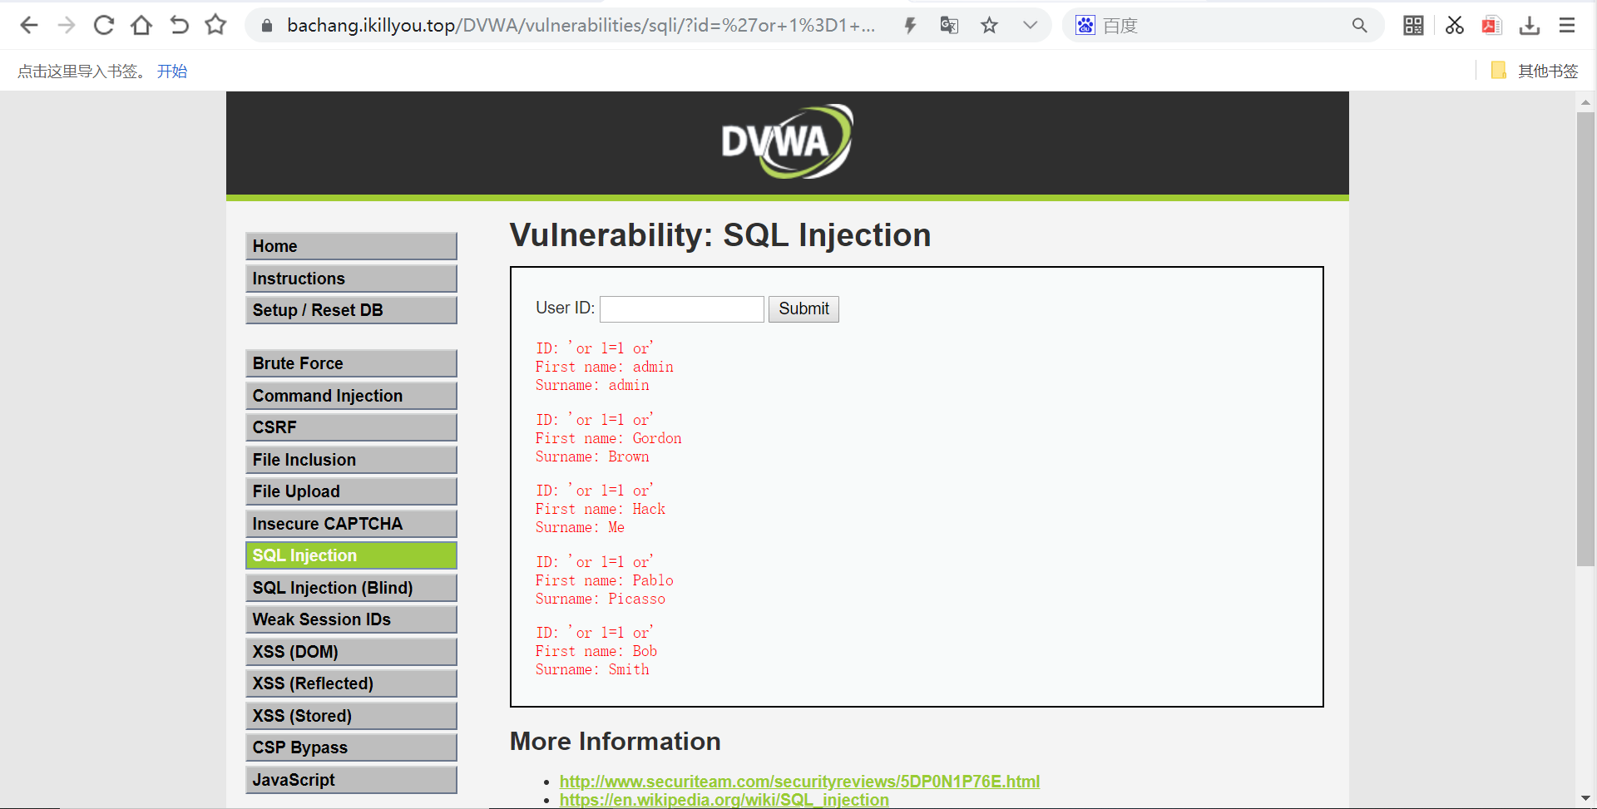This screenshot has height=809, width=1597.
Task: Open the Command Injection page
Action: [x=351, y=396]
